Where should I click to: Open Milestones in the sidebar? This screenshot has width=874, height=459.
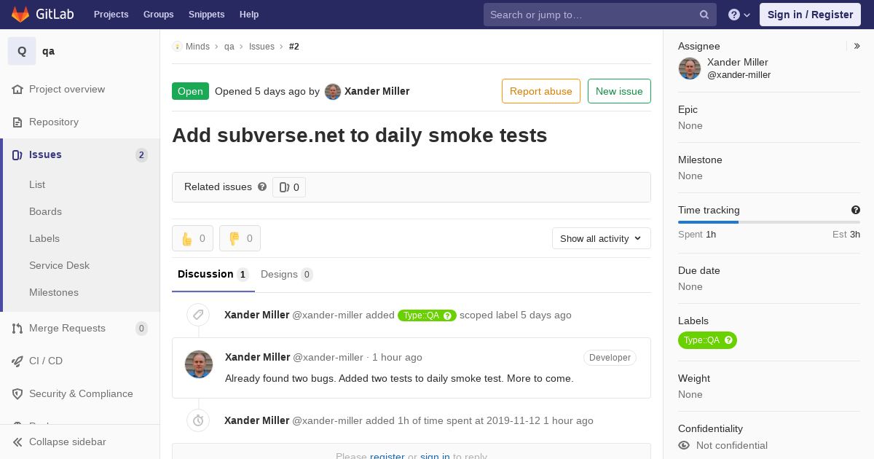click(x=54, y=292)
